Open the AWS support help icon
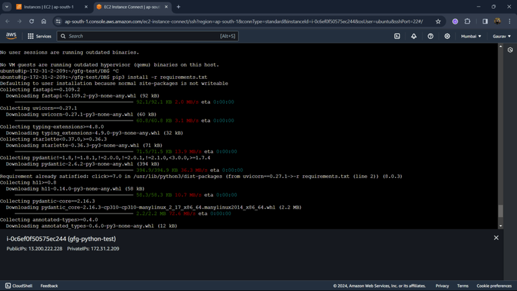Image resolution: width=517 pixels, height=291 pixels. [430, 36]
